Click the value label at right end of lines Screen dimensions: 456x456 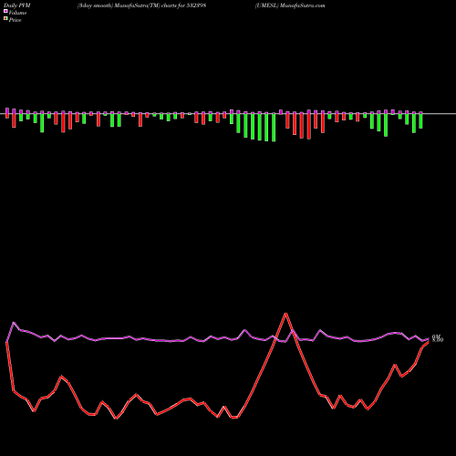(438, 338)
